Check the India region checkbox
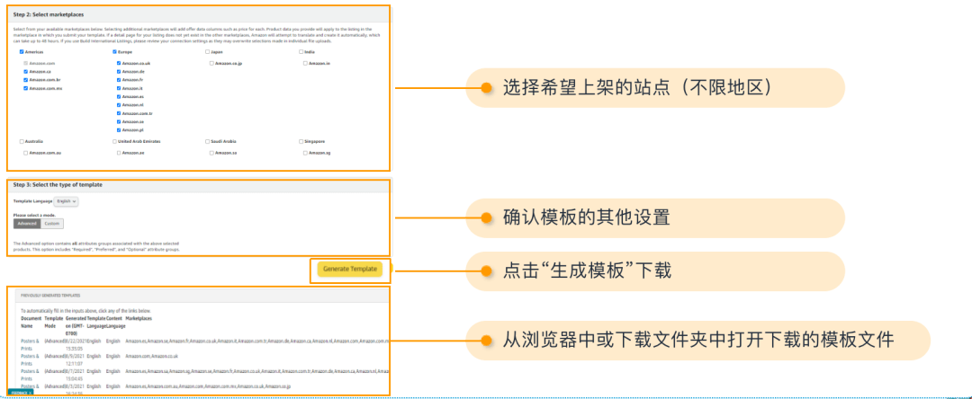This screenshot has width=972, height=399. pyautogui.click(x=301, y=52)
